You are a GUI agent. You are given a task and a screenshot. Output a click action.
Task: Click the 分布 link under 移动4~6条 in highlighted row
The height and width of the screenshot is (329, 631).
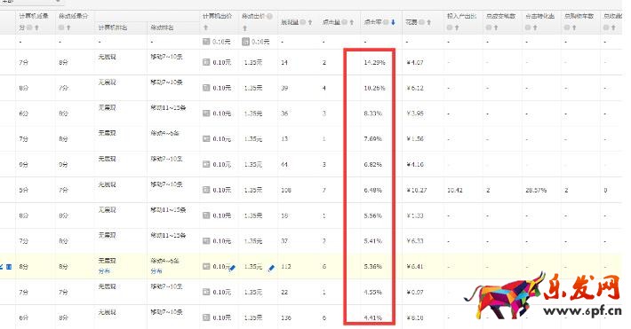[156, 271]
